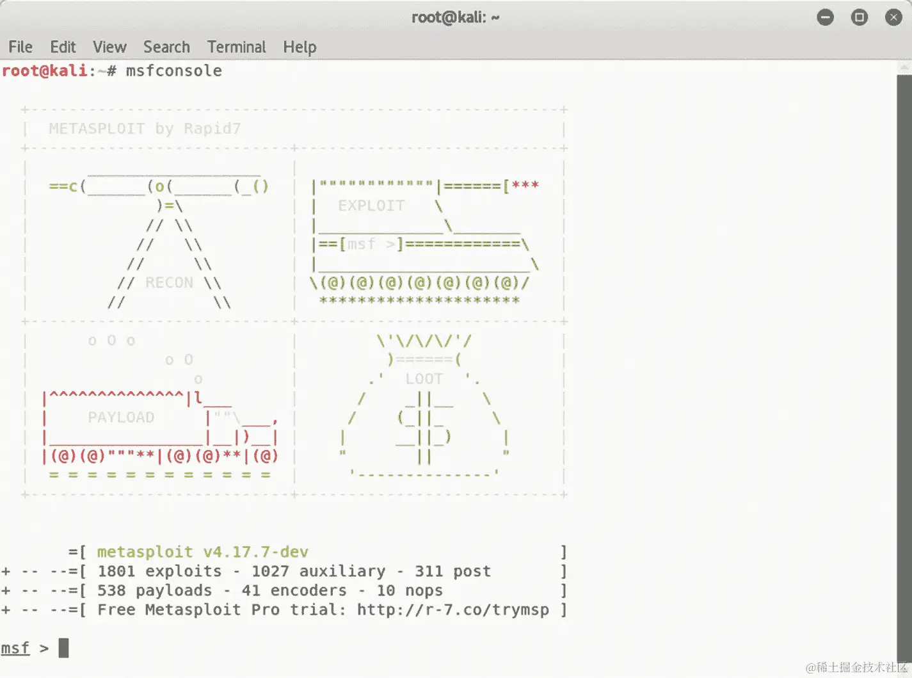Open the View menu
This screenshot has width=912, height=678.
click(109, 47)
